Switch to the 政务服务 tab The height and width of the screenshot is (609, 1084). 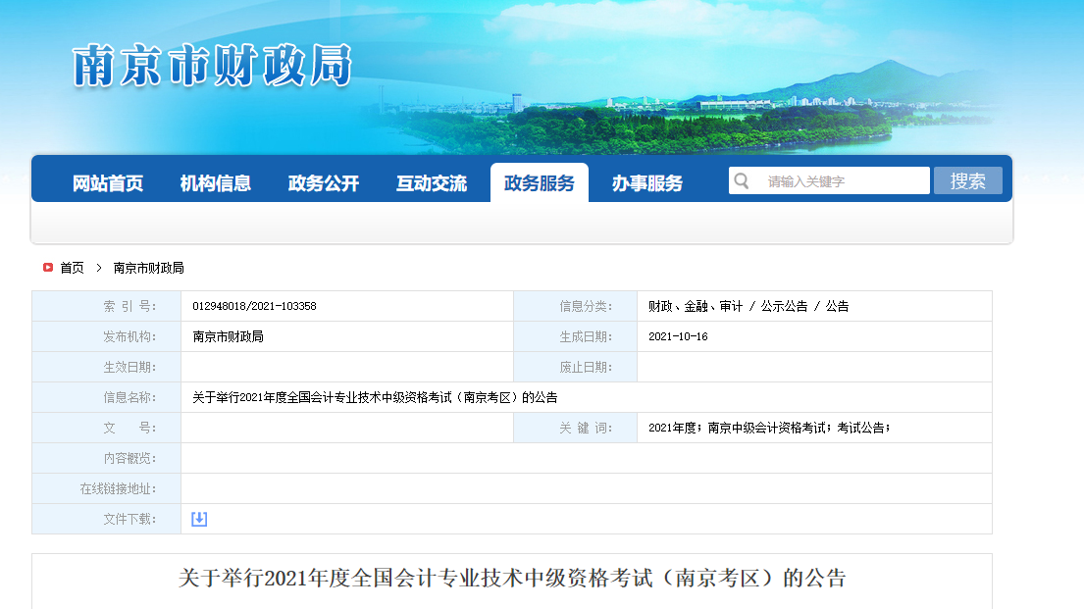tap(539, 180)
